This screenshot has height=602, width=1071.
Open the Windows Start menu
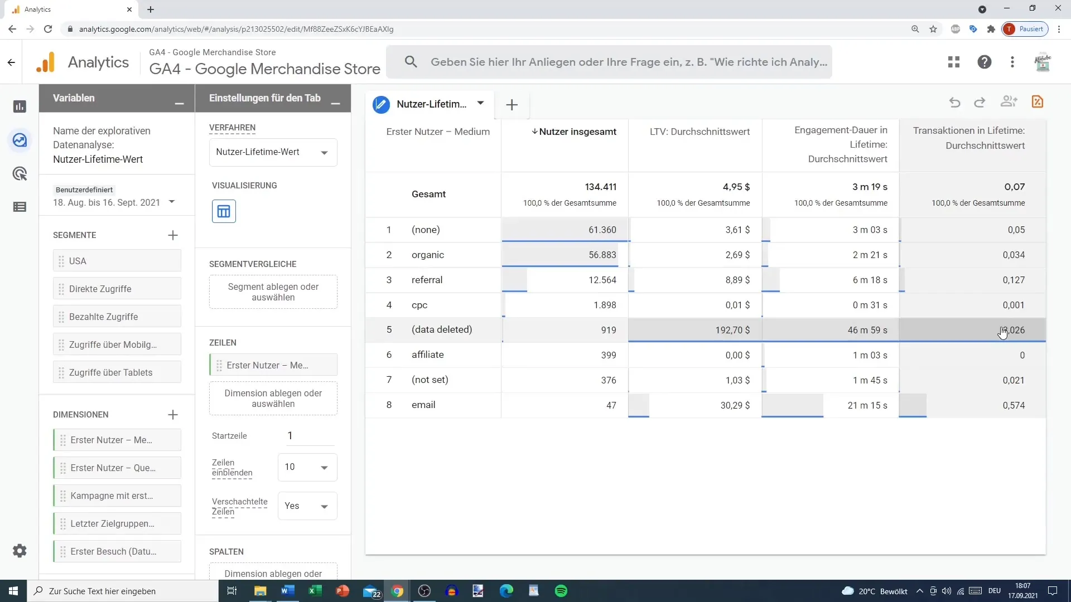13,591
